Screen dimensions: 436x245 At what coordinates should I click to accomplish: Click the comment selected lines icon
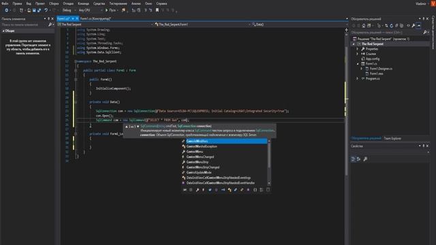145,10
